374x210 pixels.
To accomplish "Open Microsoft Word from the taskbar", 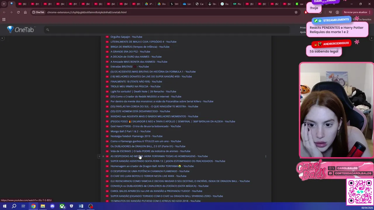I will pyautogui.click(x=81, y=206).
